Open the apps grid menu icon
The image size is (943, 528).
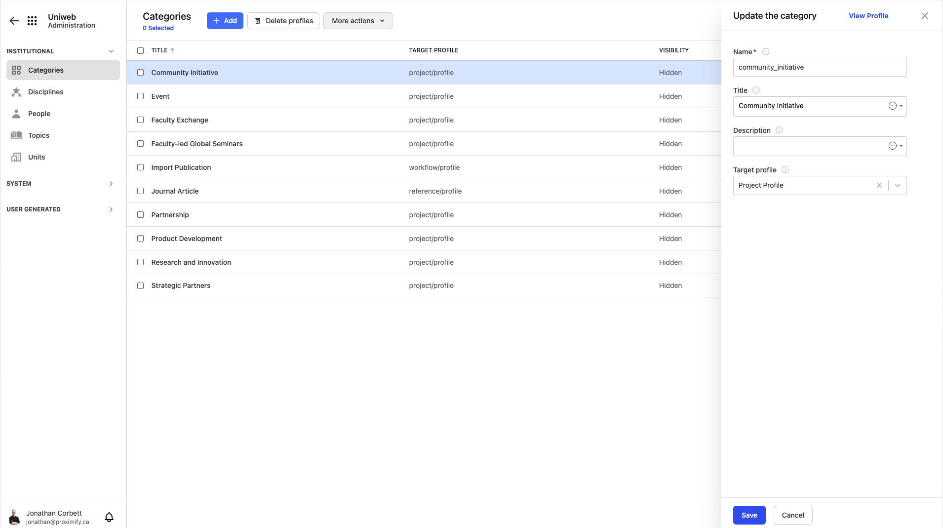click(x=32, y=21)
